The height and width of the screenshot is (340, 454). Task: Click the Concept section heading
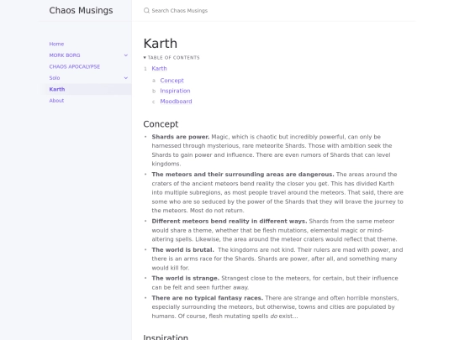(x=161, y=124)
